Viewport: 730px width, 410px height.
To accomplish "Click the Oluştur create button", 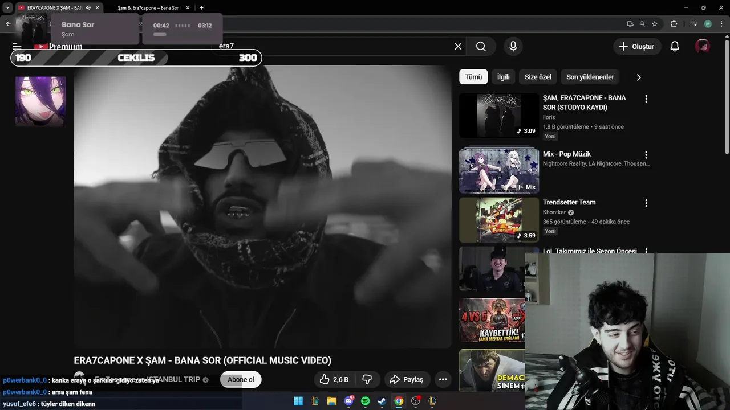I will click(x=637, y=47).
